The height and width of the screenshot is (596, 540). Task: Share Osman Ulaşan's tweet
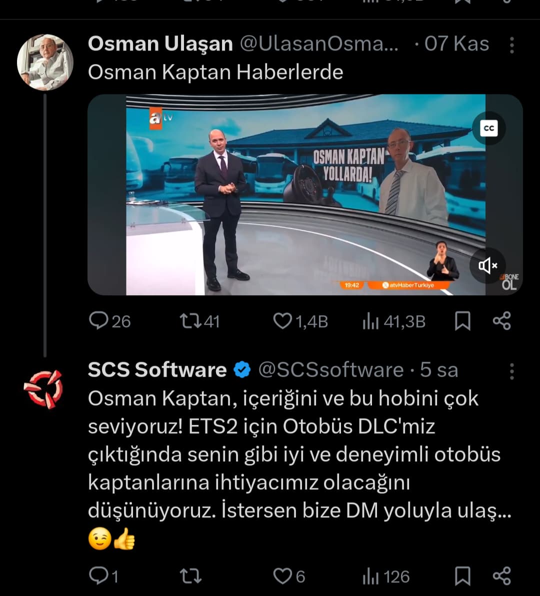(501, 321)
